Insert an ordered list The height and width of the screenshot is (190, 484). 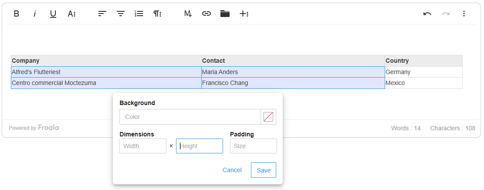point(139,14)
